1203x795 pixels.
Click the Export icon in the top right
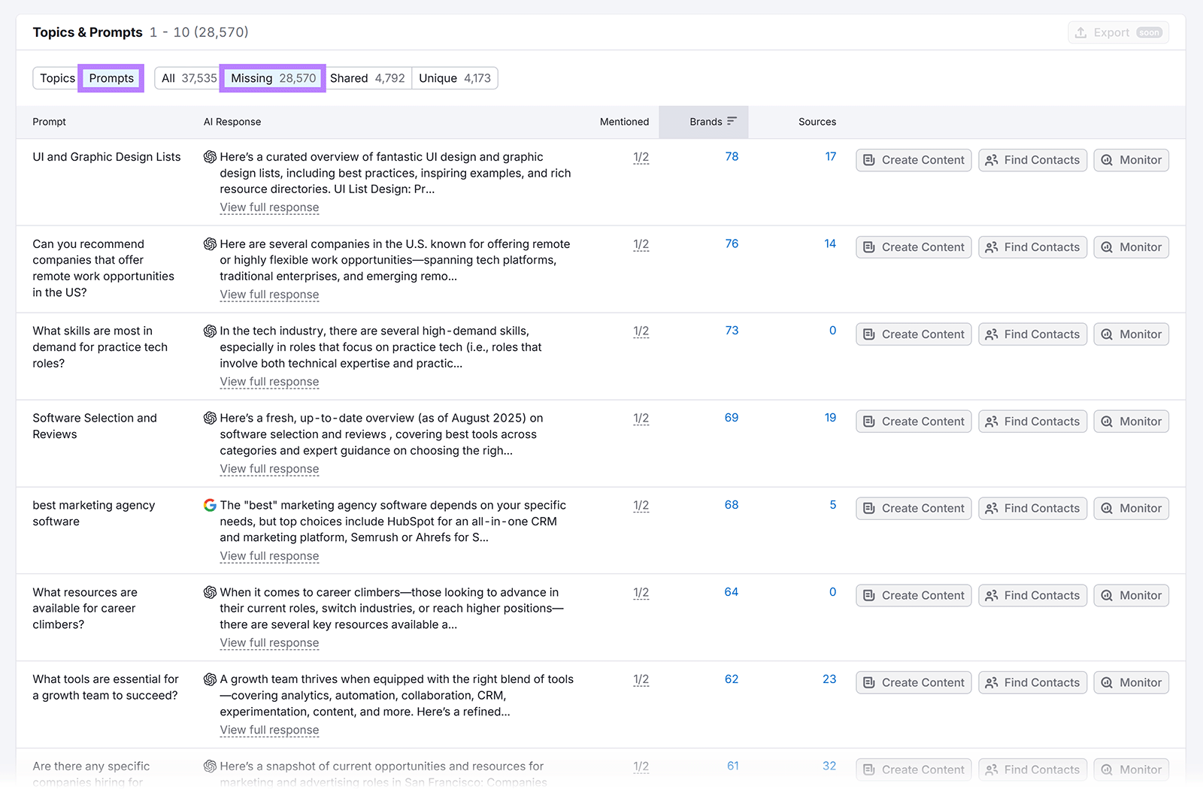pos(1083,32)
